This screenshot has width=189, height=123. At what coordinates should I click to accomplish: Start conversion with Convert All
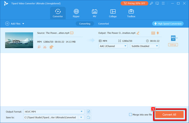[169, 114]
